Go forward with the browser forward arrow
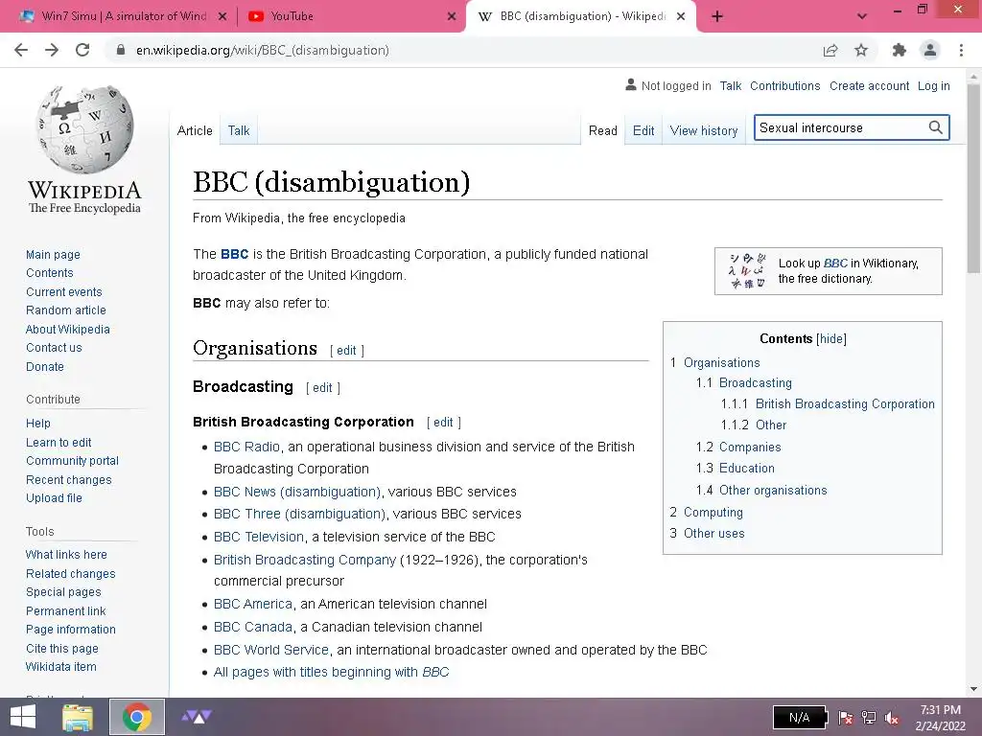Viewport: 982px width, 736px height. tap(52, 50)
